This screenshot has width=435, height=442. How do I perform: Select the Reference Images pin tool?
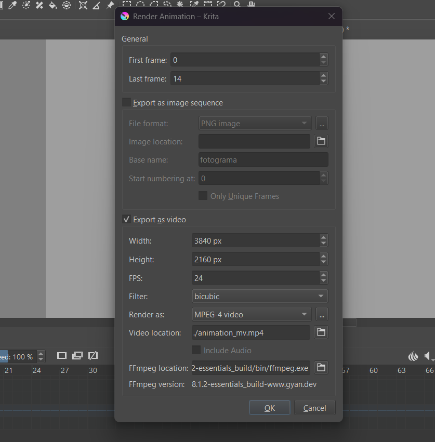(110, 5)
